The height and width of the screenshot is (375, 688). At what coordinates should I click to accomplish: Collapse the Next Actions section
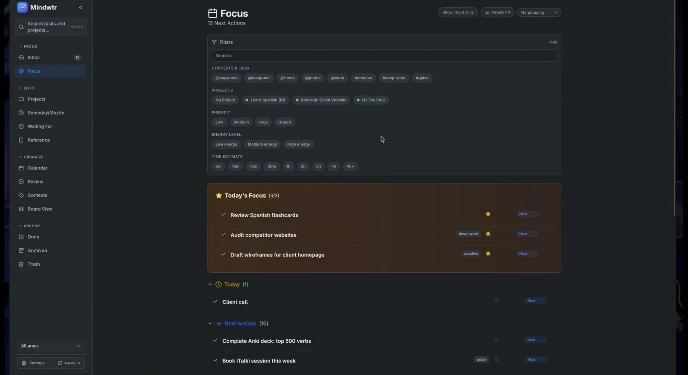pos(210,323)
